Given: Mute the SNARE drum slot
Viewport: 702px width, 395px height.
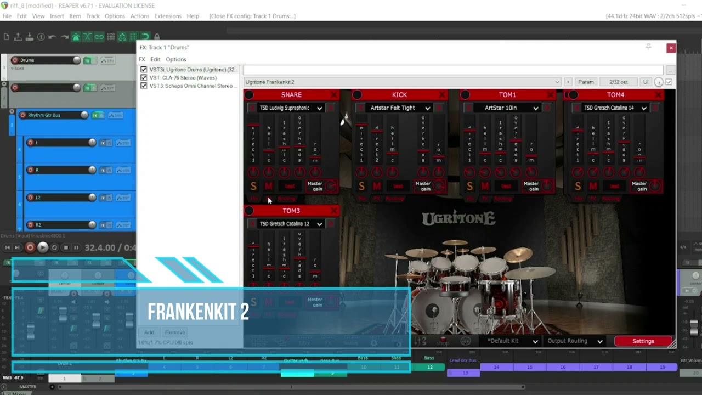Looking at the screenshot, I should (268, 187).
